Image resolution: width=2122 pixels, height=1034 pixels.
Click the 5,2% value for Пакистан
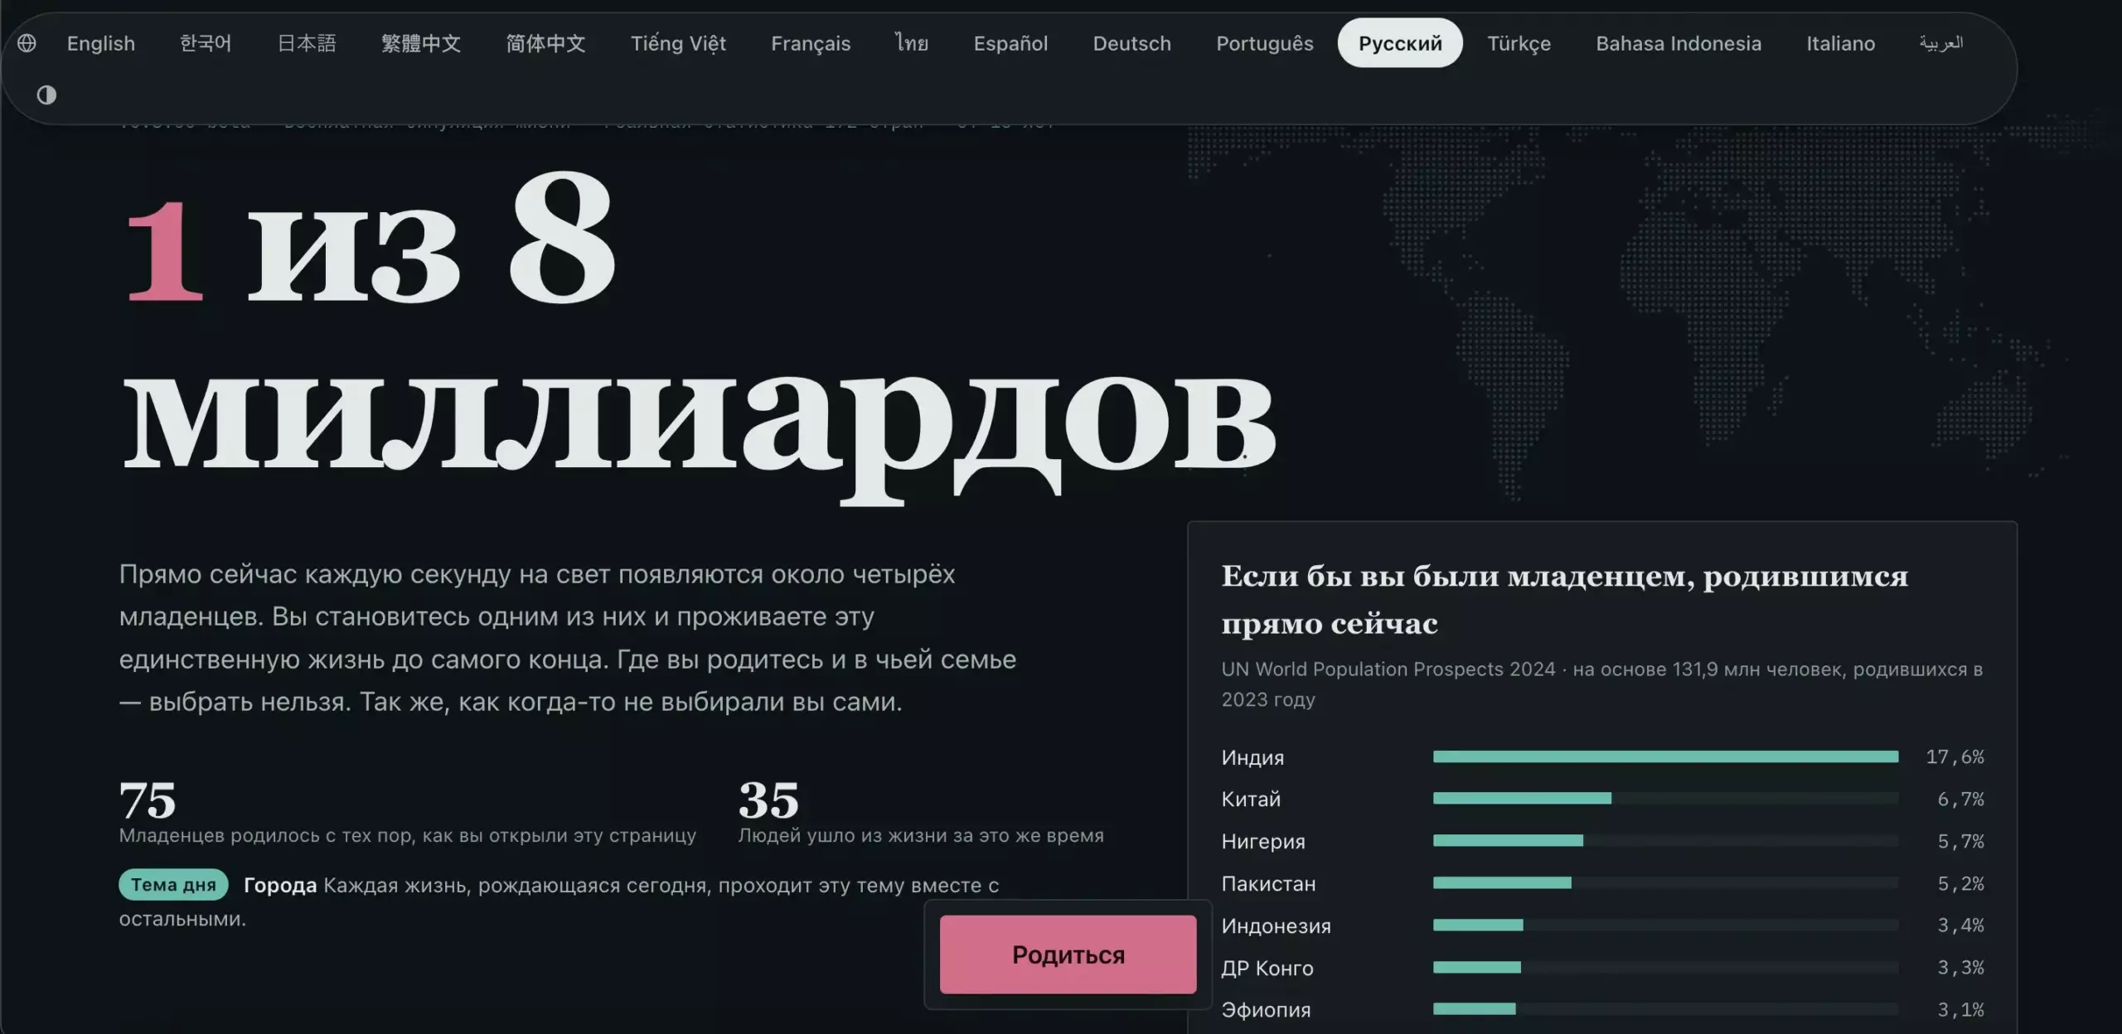(1960, 883)
